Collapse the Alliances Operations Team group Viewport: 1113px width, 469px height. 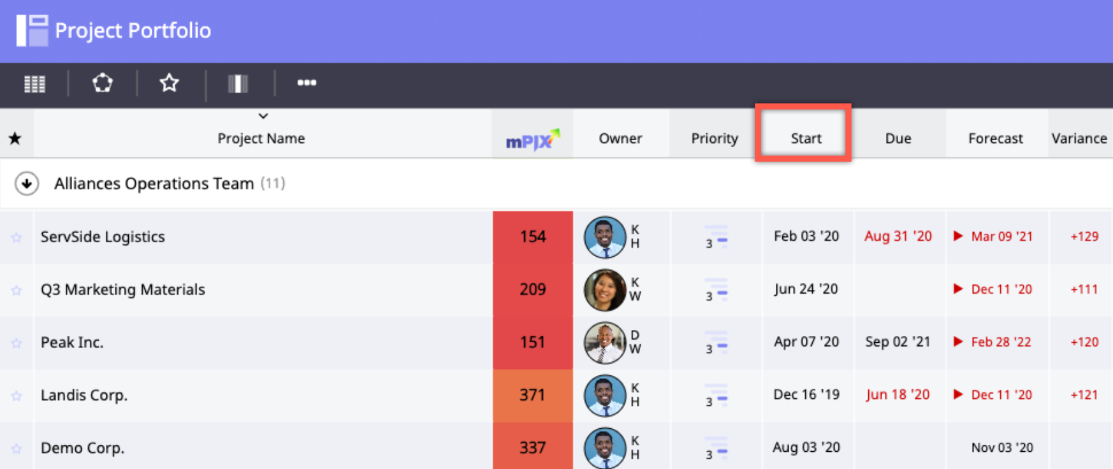27,184
